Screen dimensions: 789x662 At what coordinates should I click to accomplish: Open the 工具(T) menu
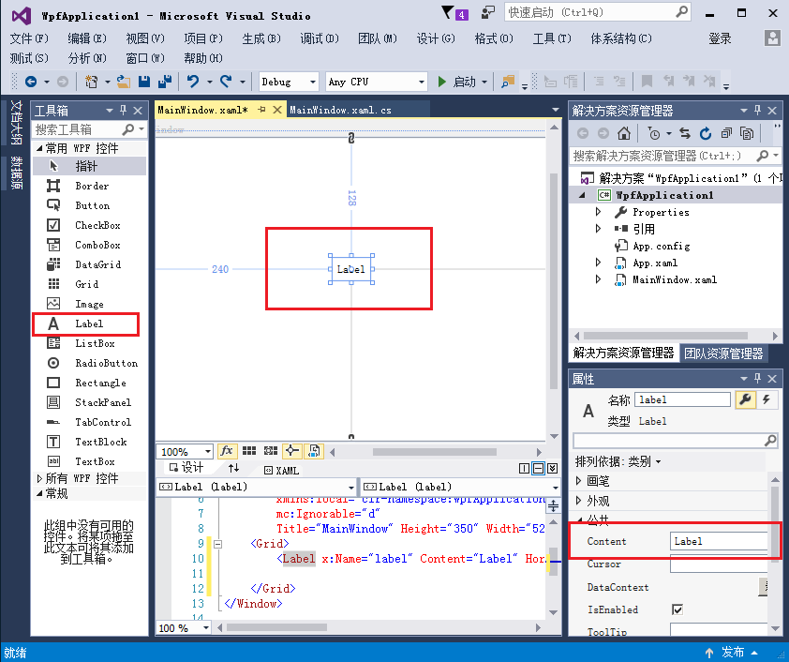pyautogui.click(x=552, y=38)
